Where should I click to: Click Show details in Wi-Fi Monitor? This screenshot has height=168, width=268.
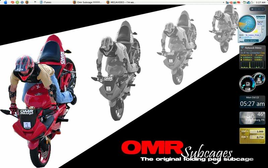coord(251,41)
